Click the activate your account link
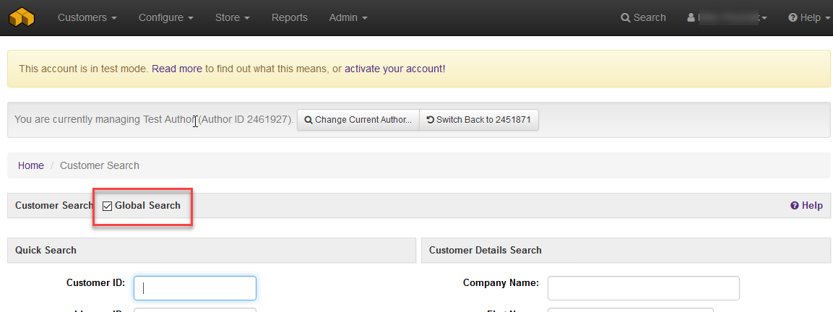 coord(394,69)
